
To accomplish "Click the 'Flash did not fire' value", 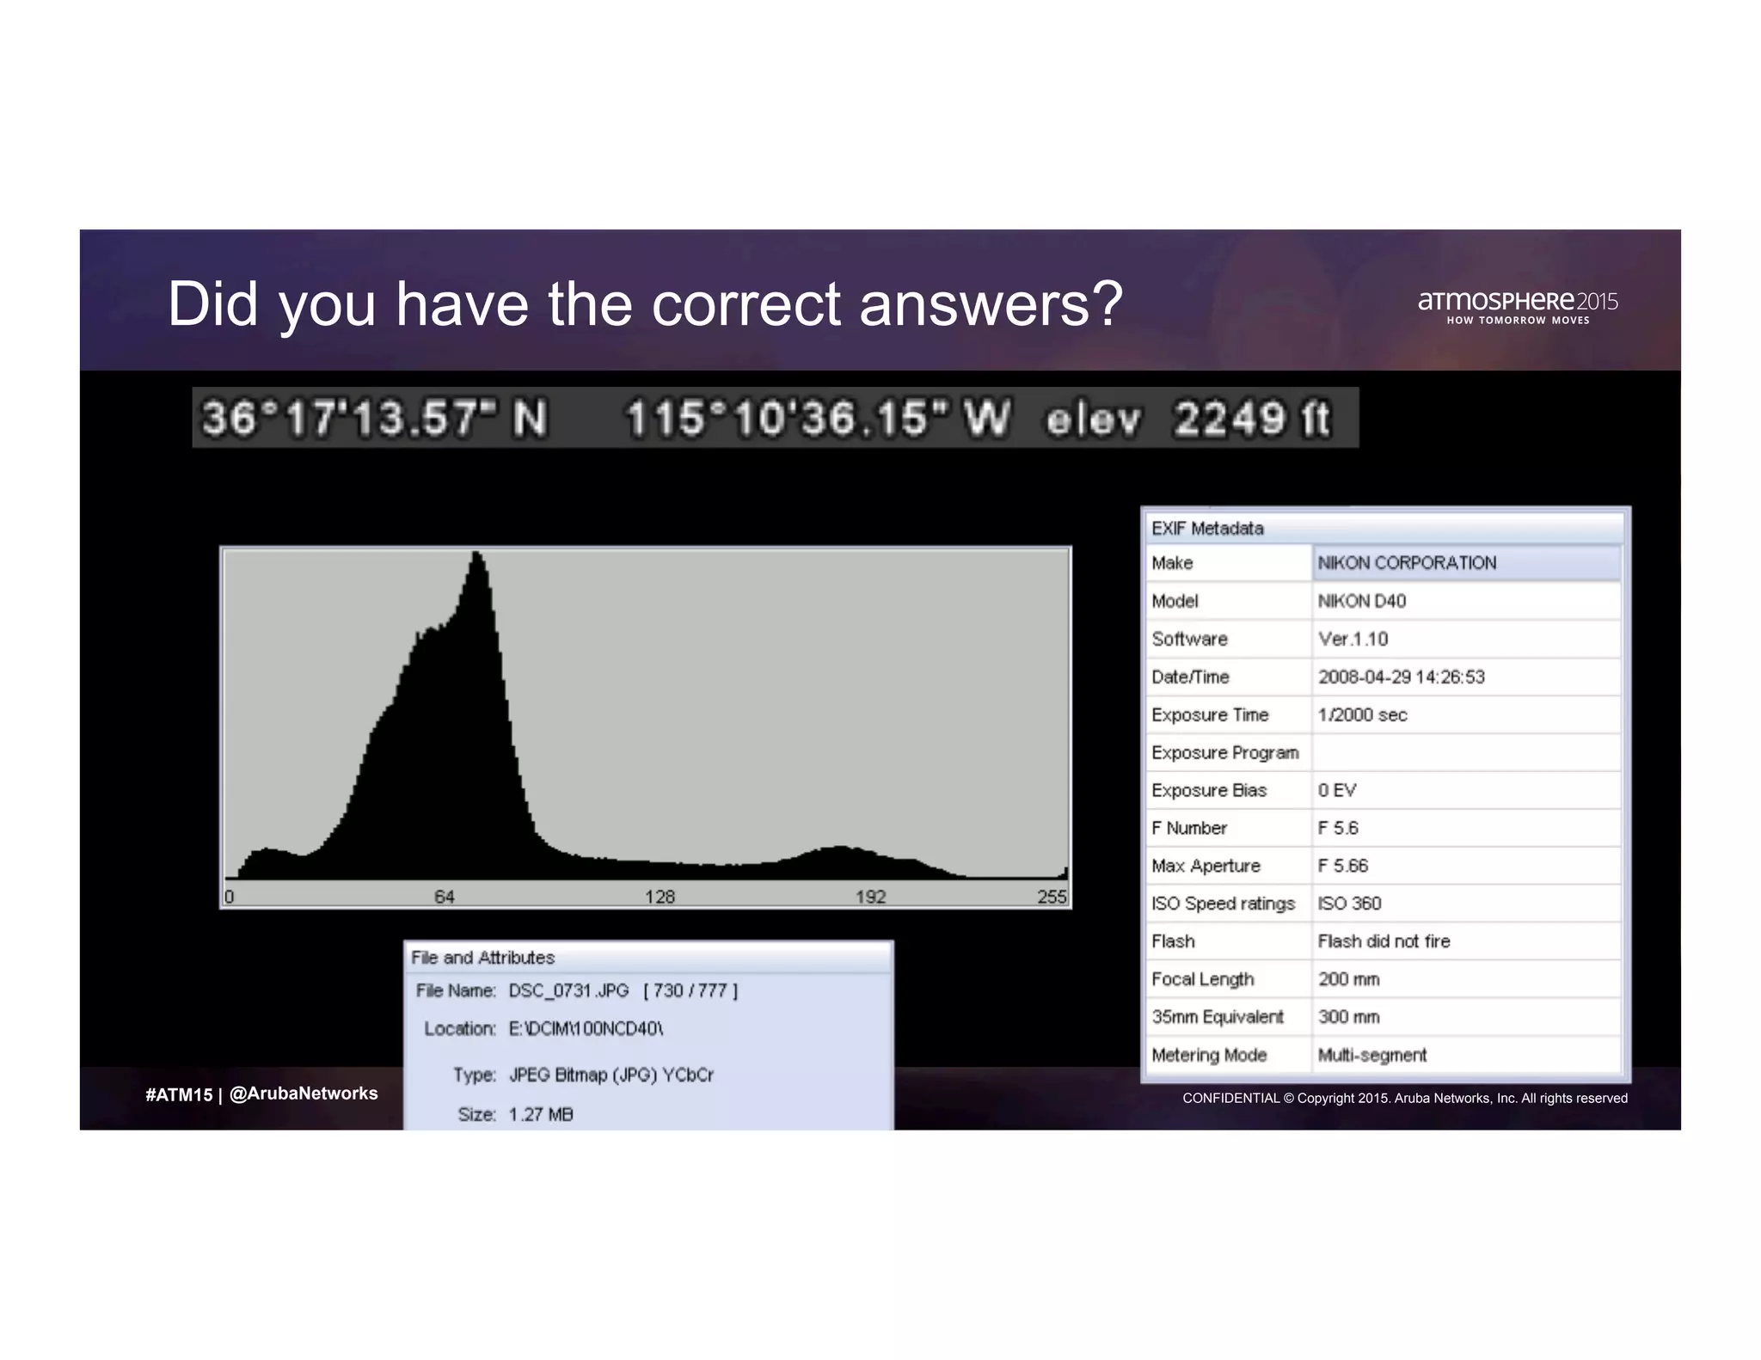I will (x=1384, y=941).
